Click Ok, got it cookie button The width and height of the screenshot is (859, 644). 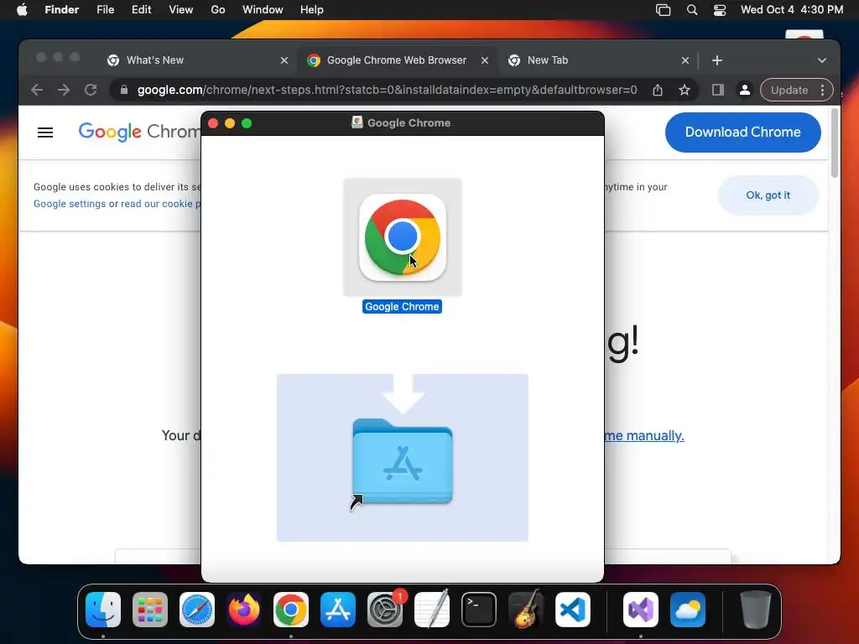[768, 195]
